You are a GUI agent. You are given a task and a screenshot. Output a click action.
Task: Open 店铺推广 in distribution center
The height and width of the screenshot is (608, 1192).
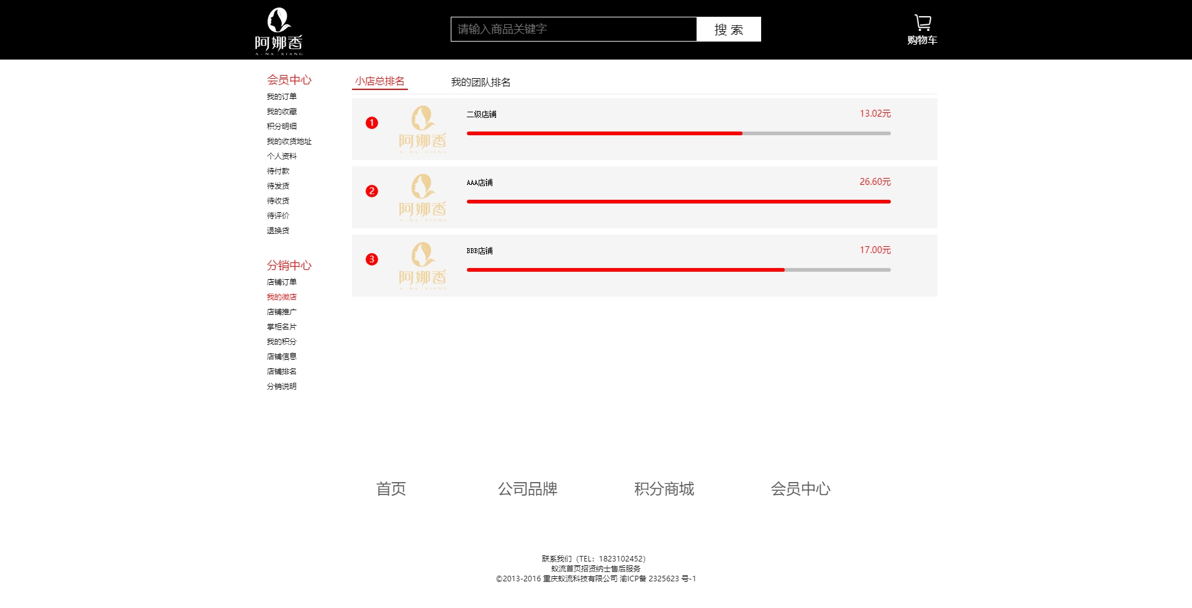tap(282, 312)
